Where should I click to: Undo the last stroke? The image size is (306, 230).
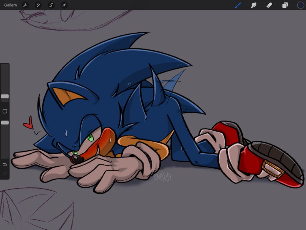[x=5, y=164]
